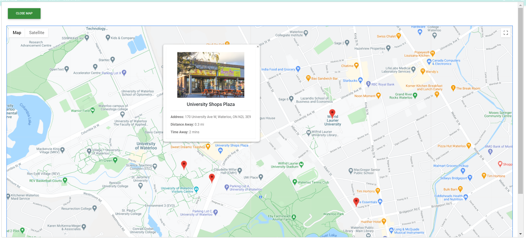Select the Popeyes Louisiana Kitchen pin

click(432, 53)
